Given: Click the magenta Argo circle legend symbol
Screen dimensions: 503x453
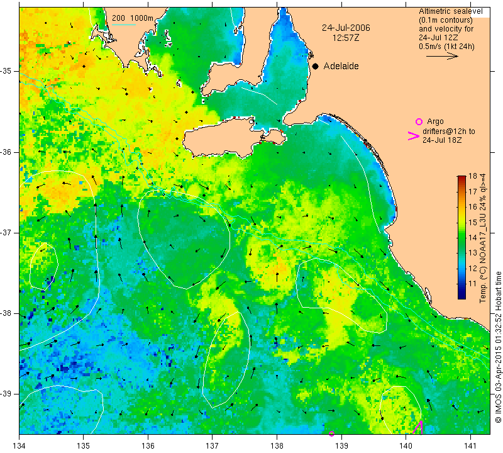Looking at the screenshot, I should tap(419, 121).
